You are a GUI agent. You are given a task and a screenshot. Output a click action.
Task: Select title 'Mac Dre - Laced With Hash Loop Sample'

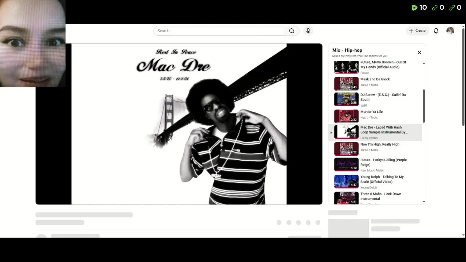point(384,130)
